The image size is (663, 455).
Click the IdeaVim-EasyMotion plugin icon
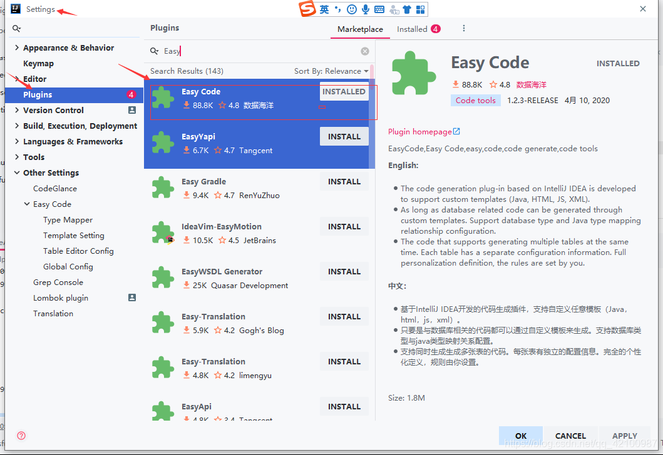pos(163,232)
